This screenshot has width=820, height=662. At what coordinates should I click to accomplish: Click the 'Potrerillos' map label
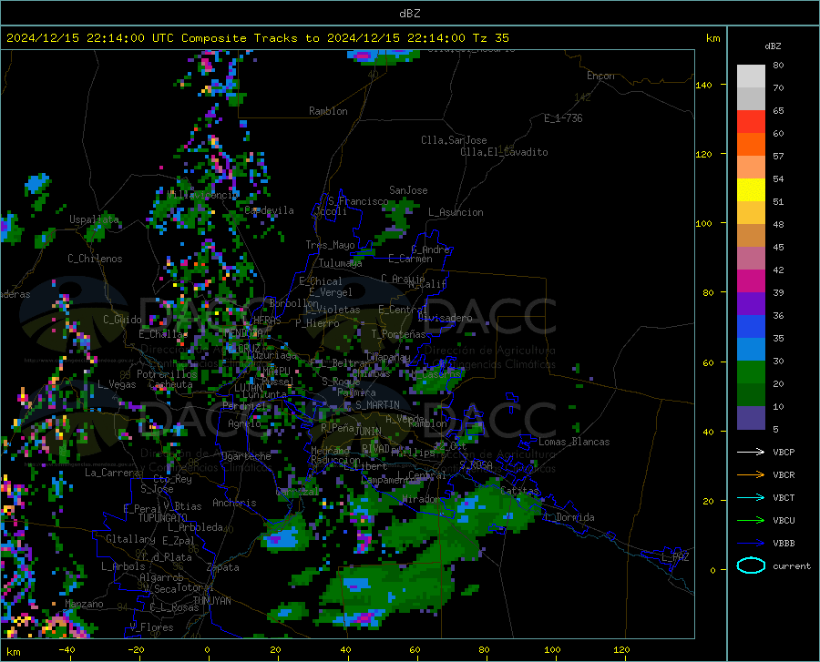click(x=167, y=374)
